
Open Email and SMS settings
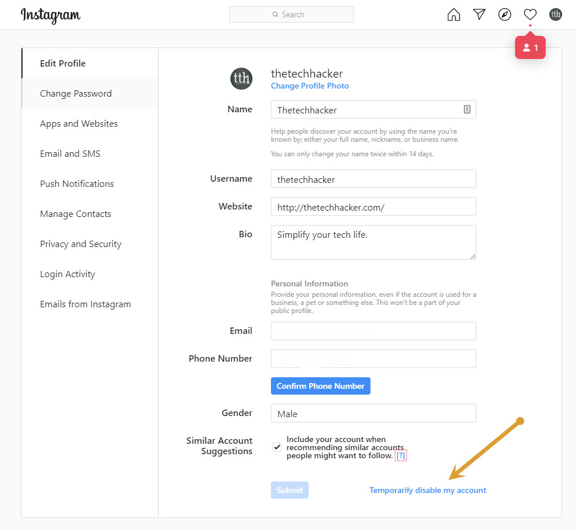(x=90, y=153)
